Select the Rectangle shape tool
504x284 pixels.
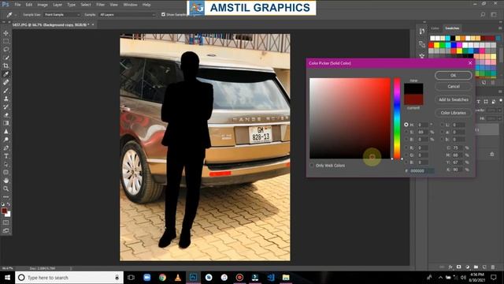[6, 172]
